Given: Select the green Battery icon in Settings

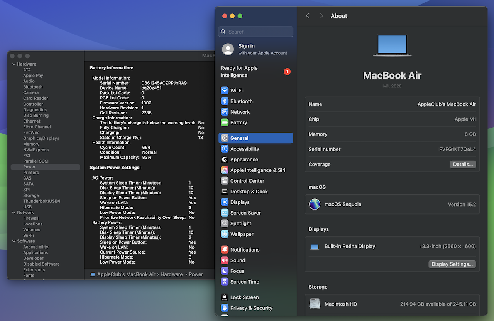Looking at the screenshot, I should 225,123.
